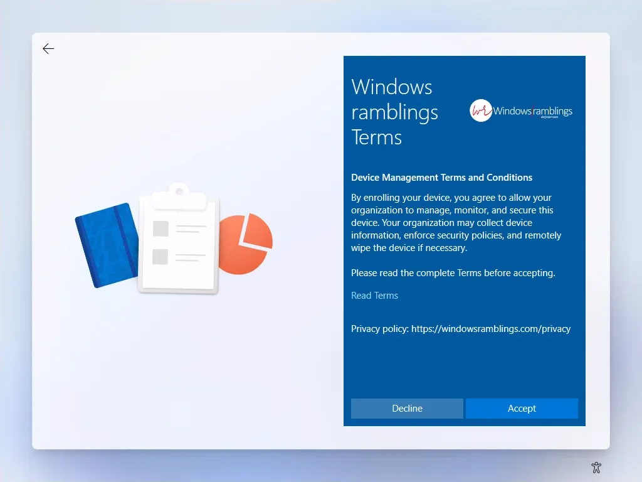Click the 'By enrolling your device' paragraph
Screen dimensions: 642x482
pyautogui.click(x=456, y=223)
